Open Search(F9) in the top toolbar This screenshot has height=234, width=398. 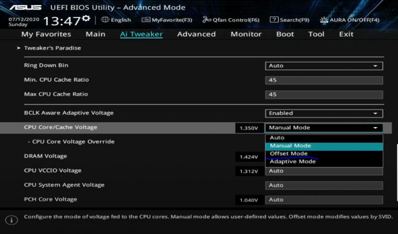(x=290, y=20)
